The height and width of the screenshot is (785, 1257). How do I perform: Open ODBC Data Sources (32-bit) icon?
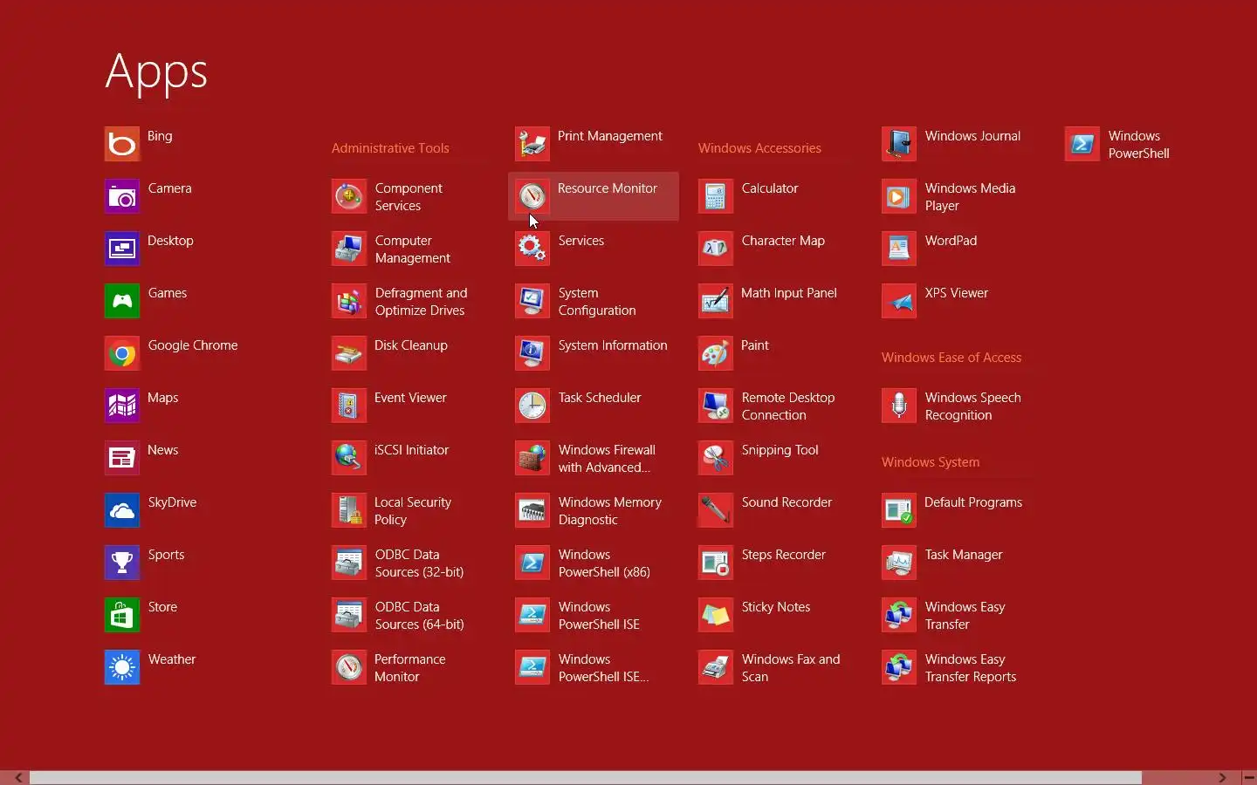[x=349, y=563]
